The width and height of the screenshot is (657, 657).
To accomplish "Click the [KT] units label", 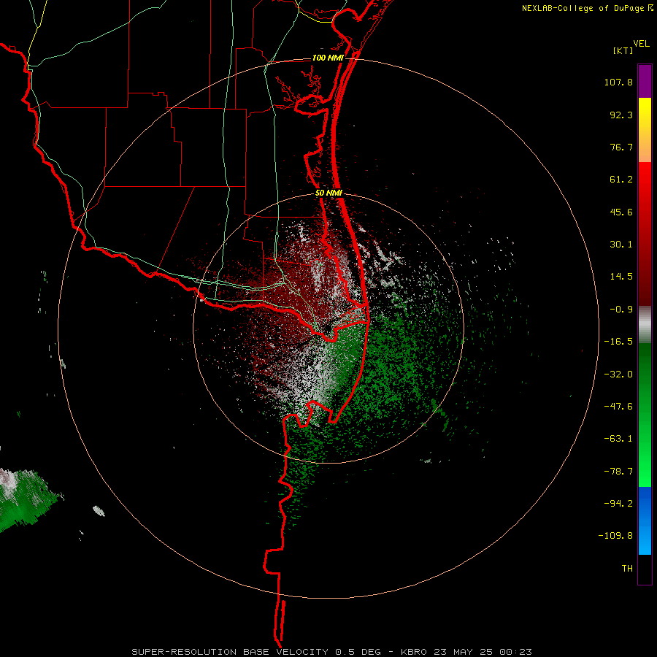I will 623,50.
